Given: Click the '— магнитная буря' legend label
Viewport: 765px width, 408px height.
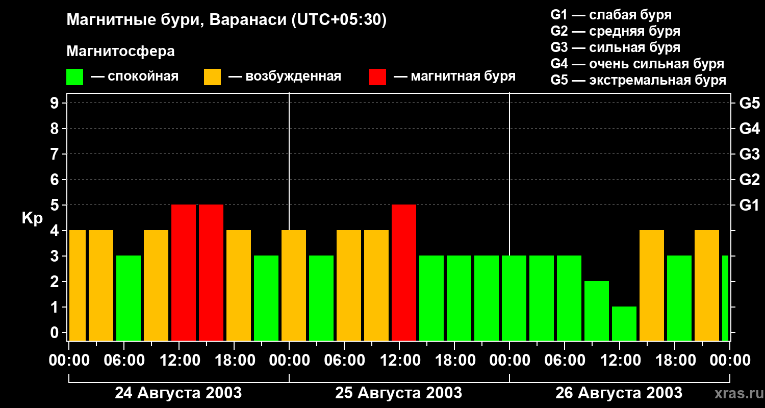Looking at the screenshot, I should click(454, 76).
